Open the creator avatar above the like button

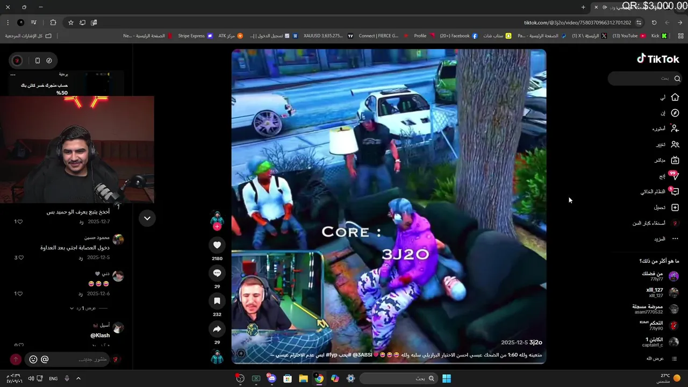point(217,218)
